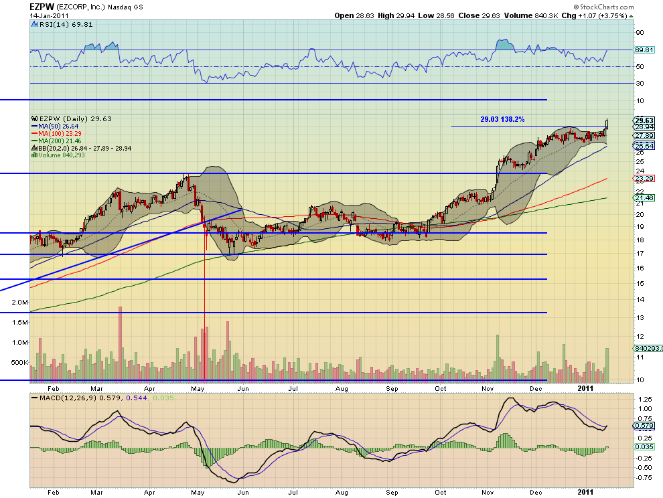This screenshot has width=663, height=498.
Task: Click the 28.94 upper band price tag
Action: [x=644, y=127]
